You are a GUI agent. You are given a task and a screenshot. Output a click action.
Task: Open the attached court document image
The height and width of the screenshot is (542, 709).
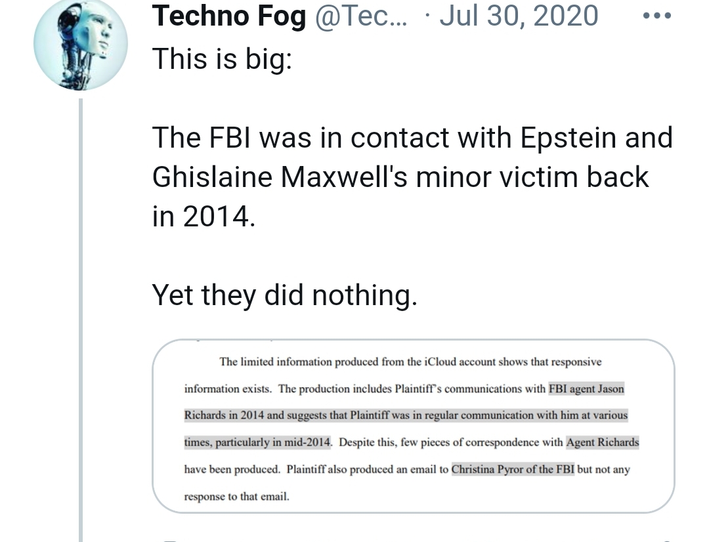414,425
